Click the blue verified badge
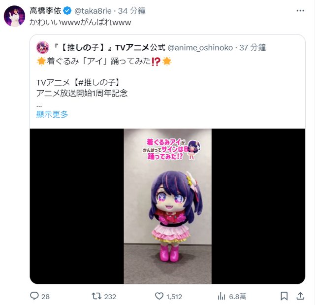Image resolution: width=315 pixels, height=305 pixels. pyautogui.click(x=67, y=11)
